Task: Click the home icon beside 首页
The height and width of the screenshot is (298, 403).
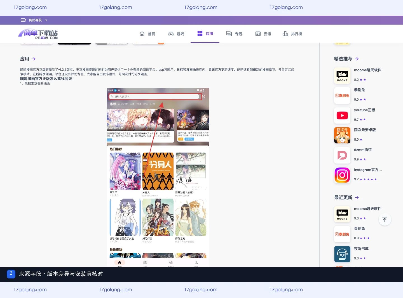Action: coord(142,34)
